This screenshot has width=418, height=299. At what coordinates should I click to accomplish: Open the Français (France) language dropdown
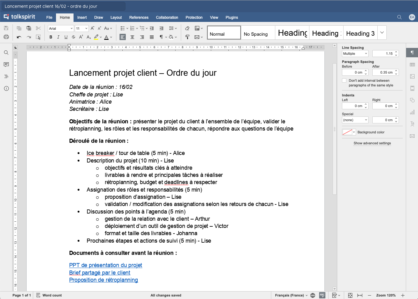pyautogui.click(x=291, y=295)
